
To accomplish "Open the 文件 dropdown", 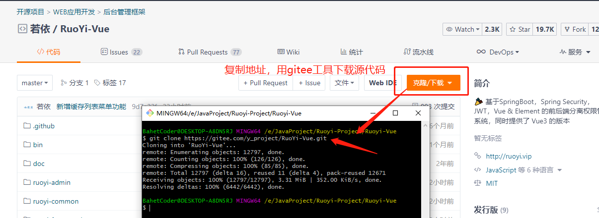I will tap(344, 83).
